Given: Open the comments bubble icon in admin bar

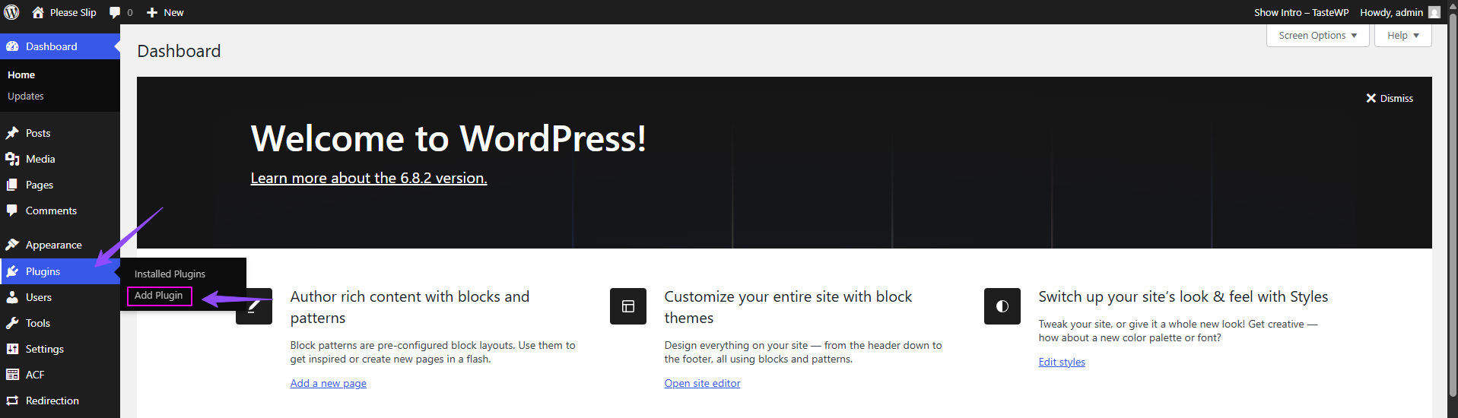Looking at the screenshot, I should (115, 12).
